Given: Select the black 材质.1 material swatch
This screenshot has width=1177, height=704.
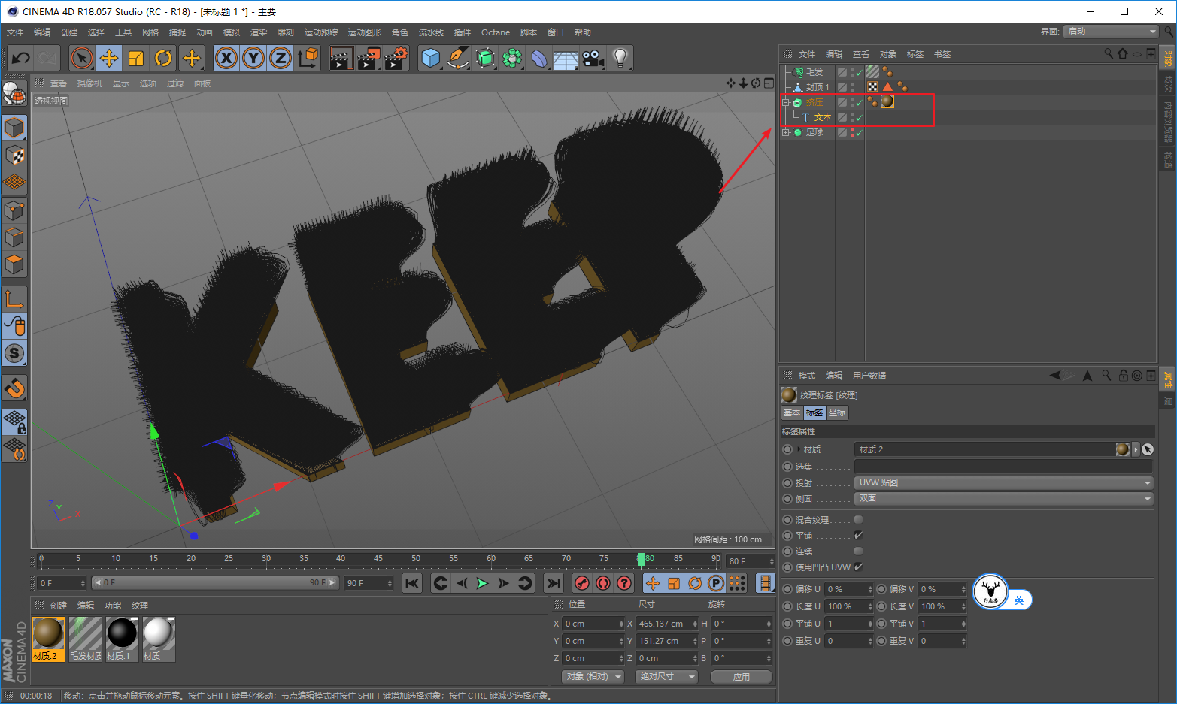Looking at the screenshot, I should tap(122, 639).
